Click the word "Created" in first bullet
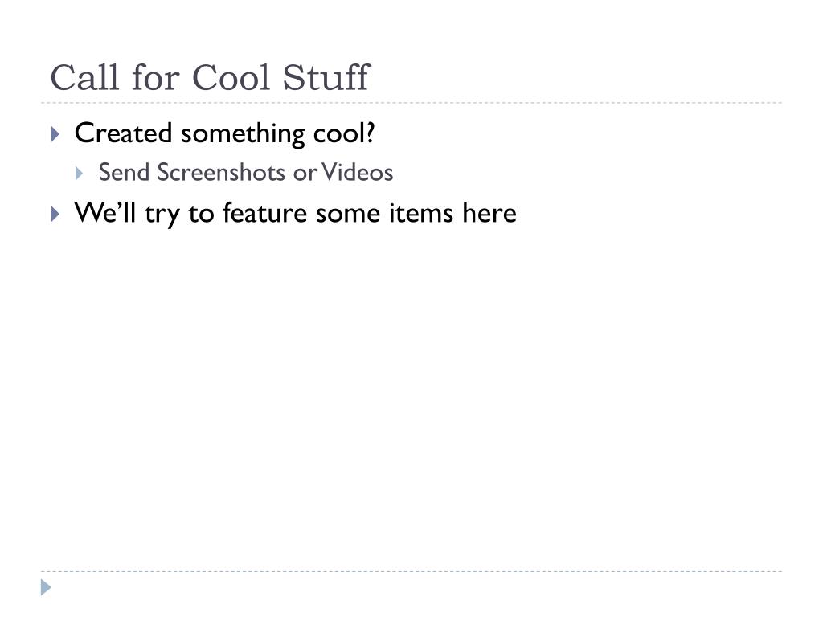The image size is (823, 617). point(123,133)
